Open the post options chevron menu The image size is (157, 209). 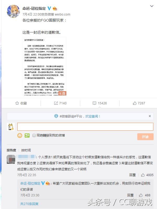pyautogui.click(x=152, y=6)
